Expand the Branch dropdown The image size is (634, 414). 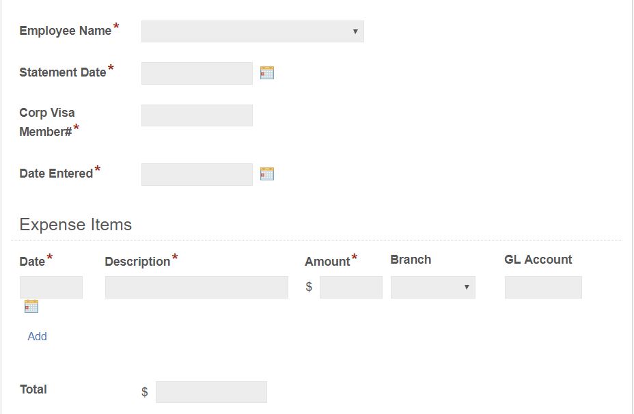tap(432, 288)
